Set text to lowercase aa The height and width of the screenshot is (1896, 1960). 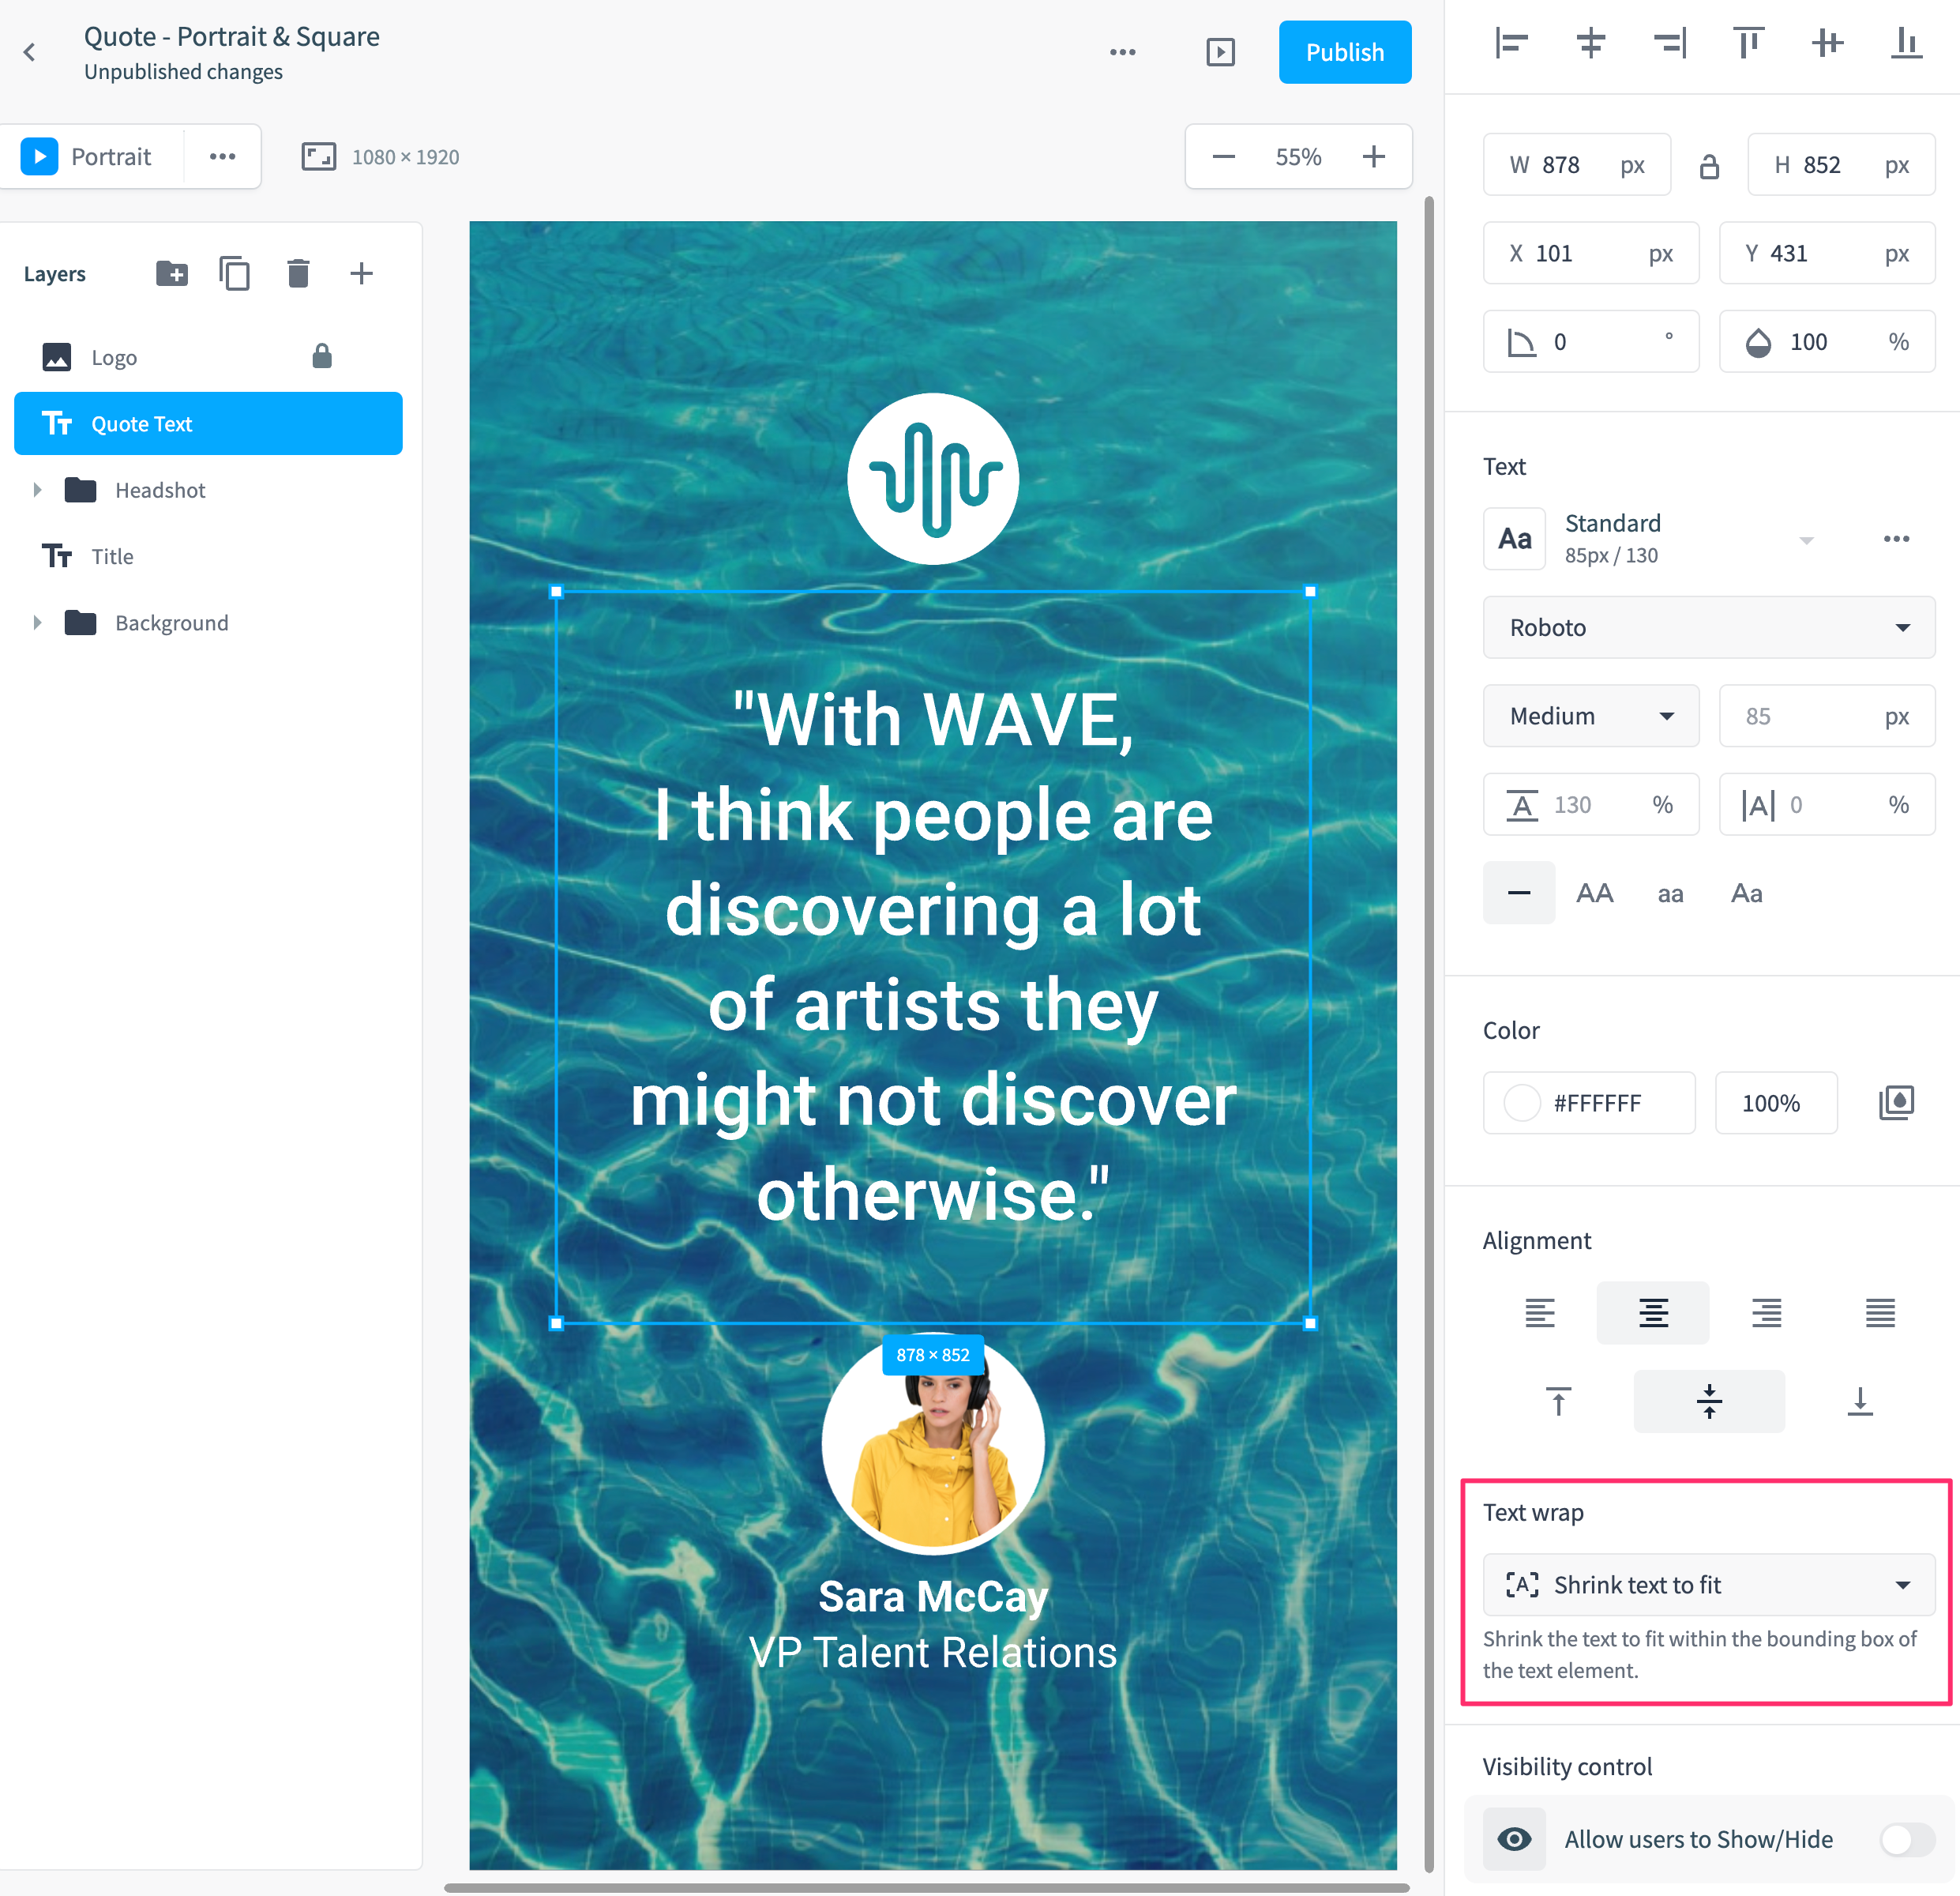coord(1670,893)
